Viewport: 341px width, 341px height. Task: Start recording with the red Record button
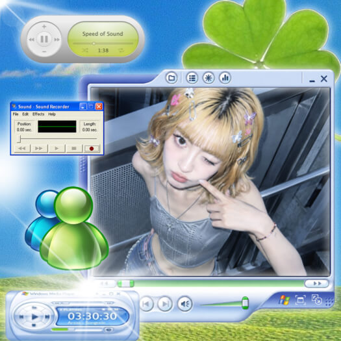[x=92, y=148]
